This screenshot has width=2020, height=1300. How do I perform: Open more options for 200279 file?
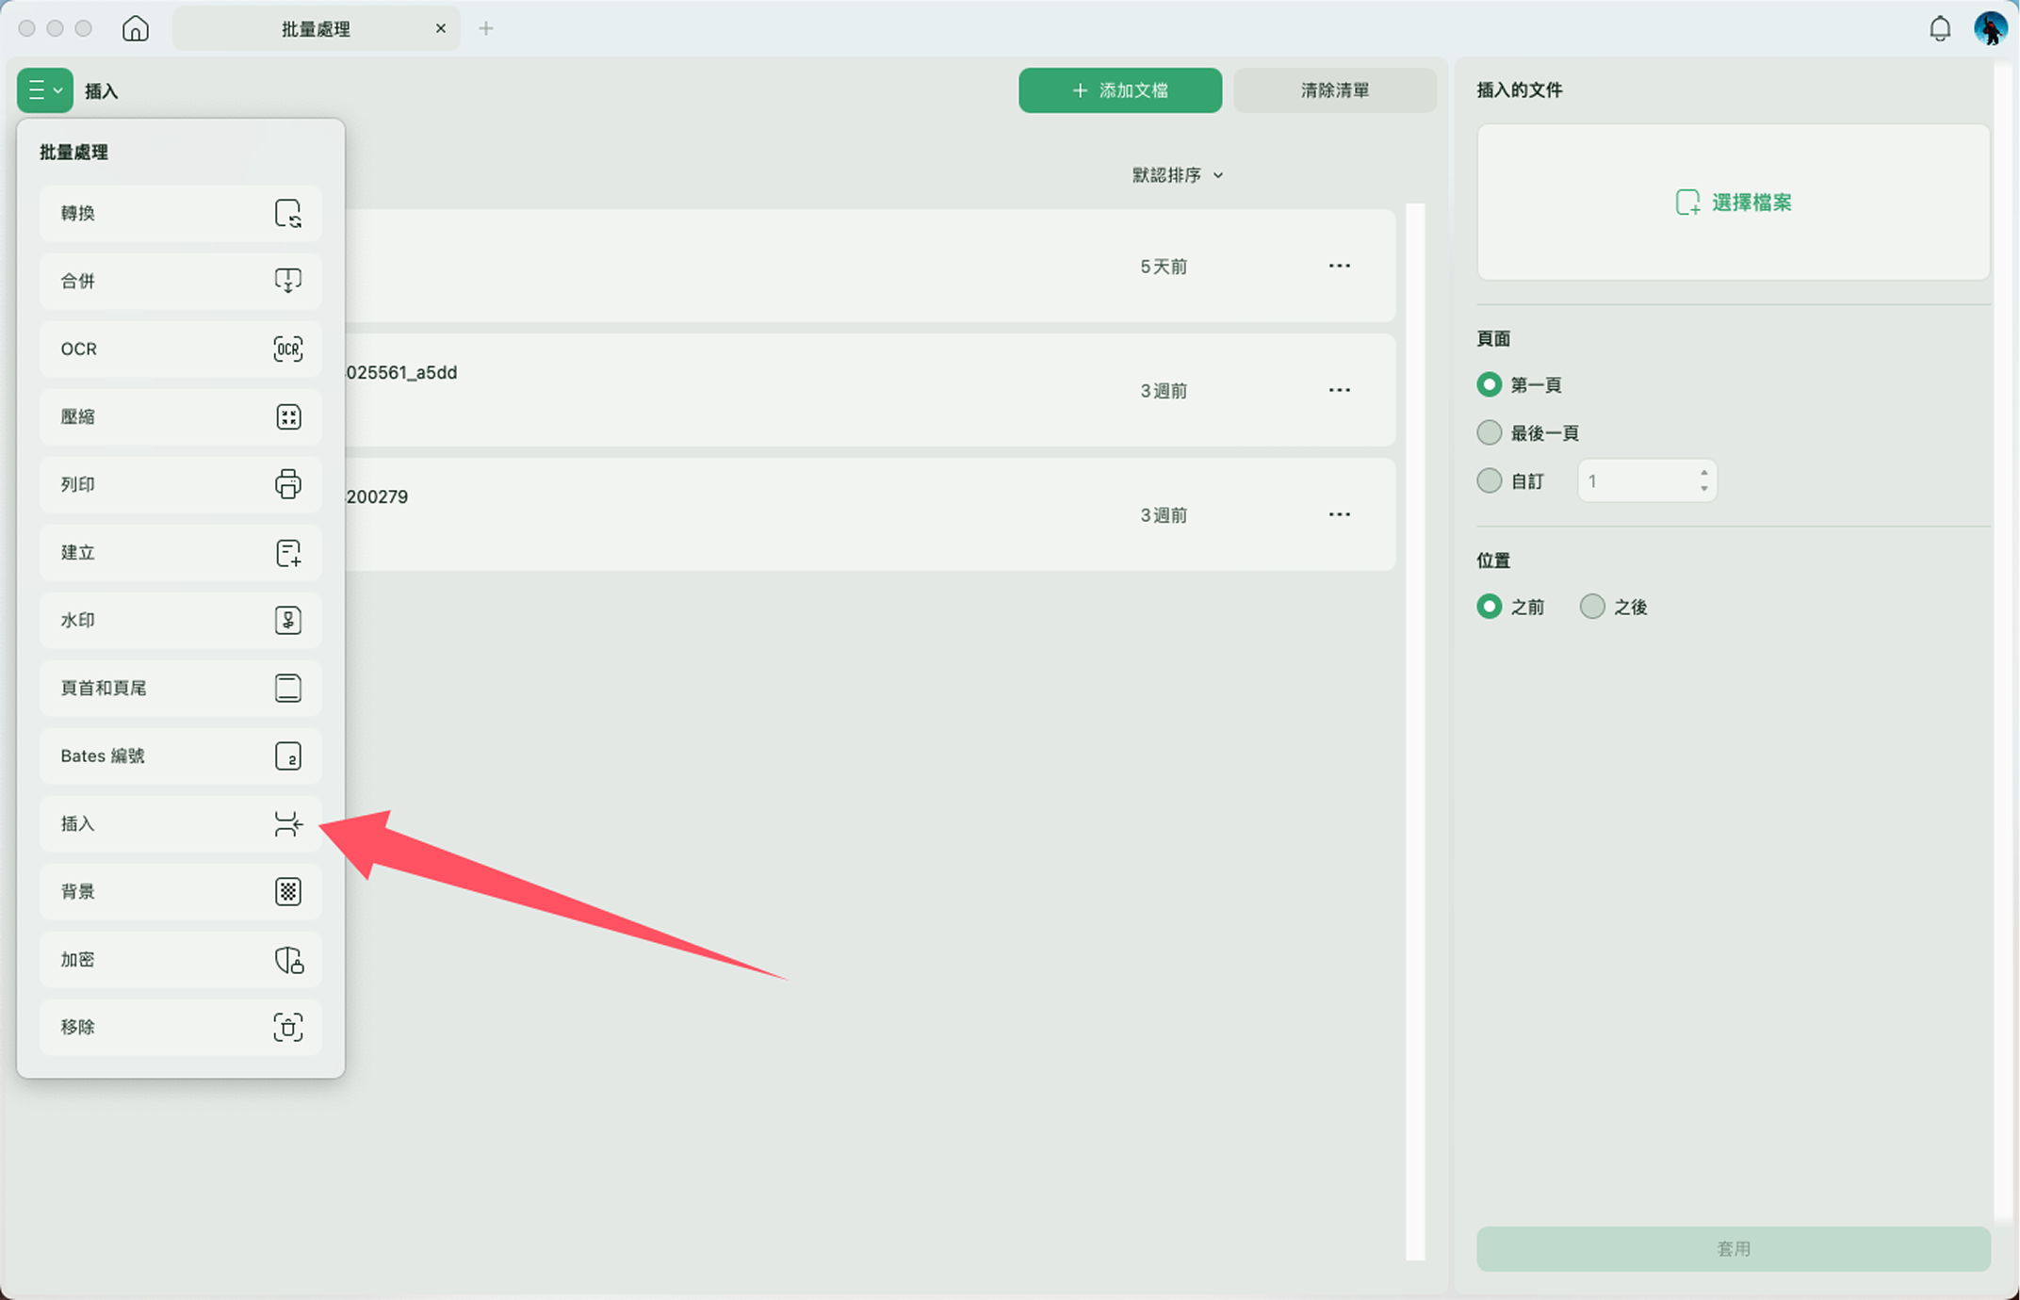[x=1339, y=514]
